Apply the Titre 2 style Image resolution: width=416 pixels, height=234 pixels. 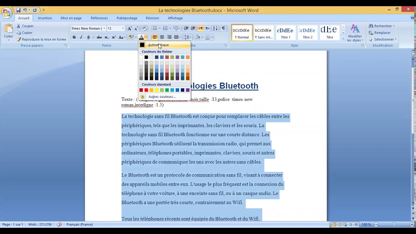click(x=307, y=33)
